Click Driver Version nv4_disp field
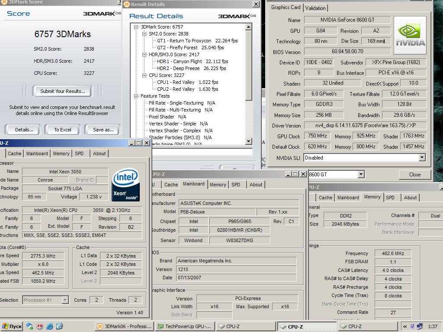Viewport: 443px width, 332px height. pyautogui.click(x=365, y=125)
